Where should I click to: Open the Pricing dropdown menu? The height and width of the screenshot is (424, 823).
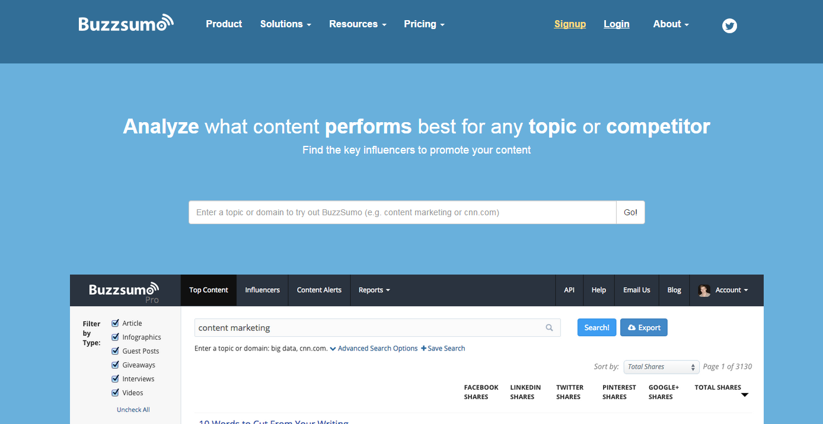424,24
